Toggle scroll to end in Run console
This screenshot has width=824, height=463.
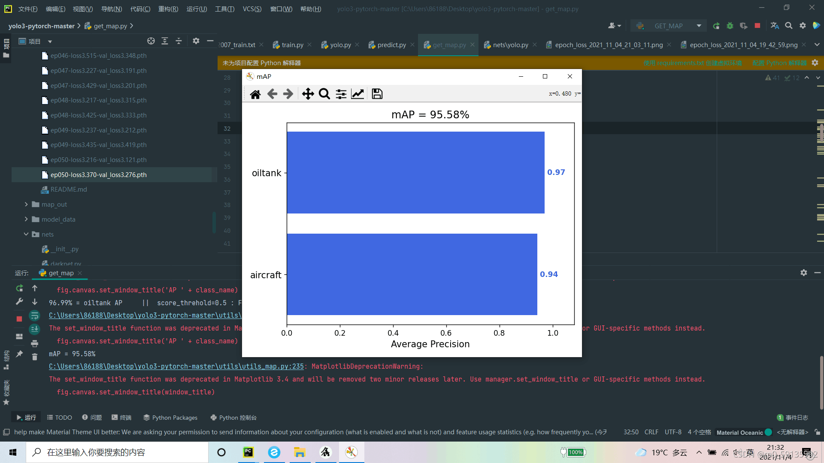coord(35,329)
